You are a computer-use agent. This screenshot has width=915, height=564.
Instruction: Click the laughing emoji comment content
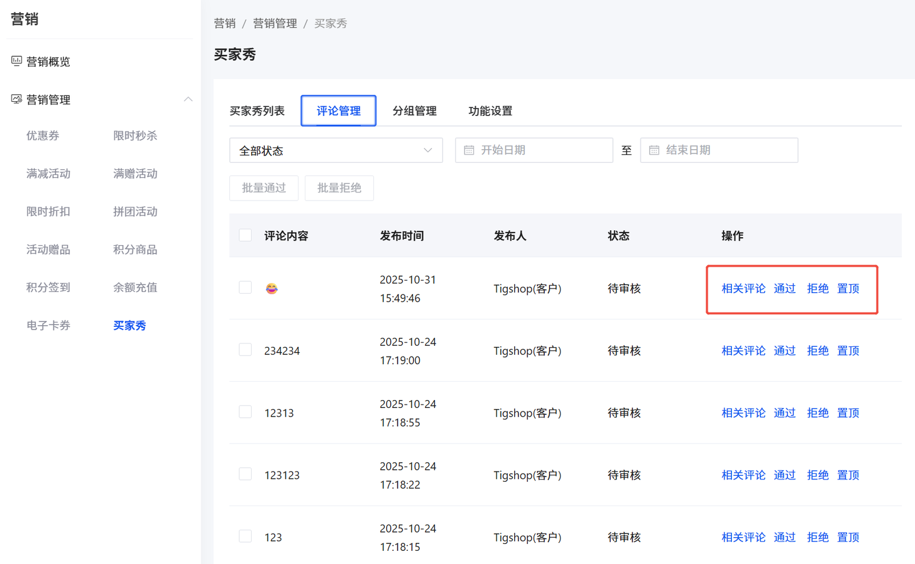272,289
